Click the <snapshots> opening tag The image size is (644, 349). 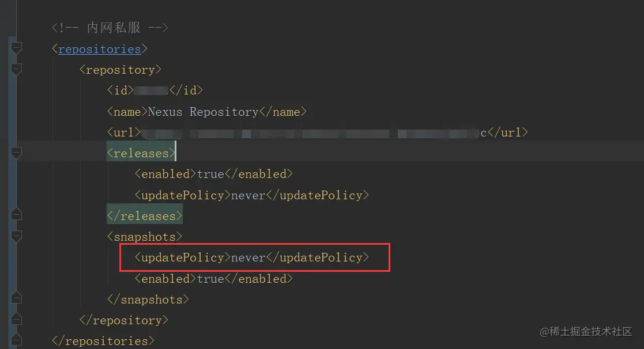(145, 237)
